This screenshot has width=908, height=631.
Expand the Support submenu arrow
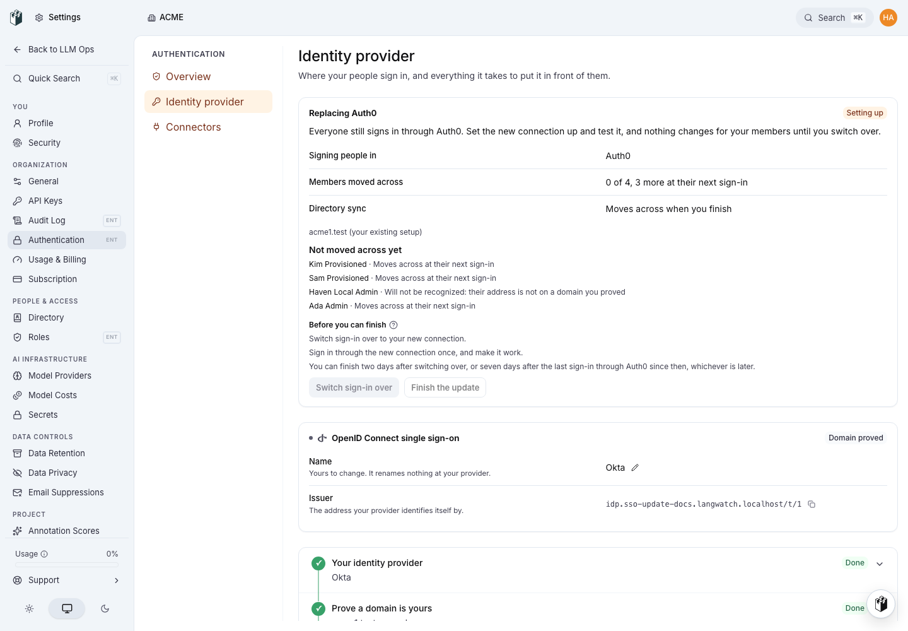[117, 581]
